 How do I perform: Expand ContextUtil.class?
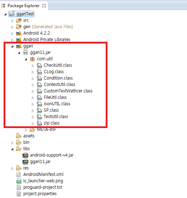(x=33, y=85)
